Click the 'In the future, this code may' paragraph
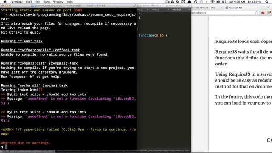The width and height of the screenshot is (272, 153). tap(244, 100)
